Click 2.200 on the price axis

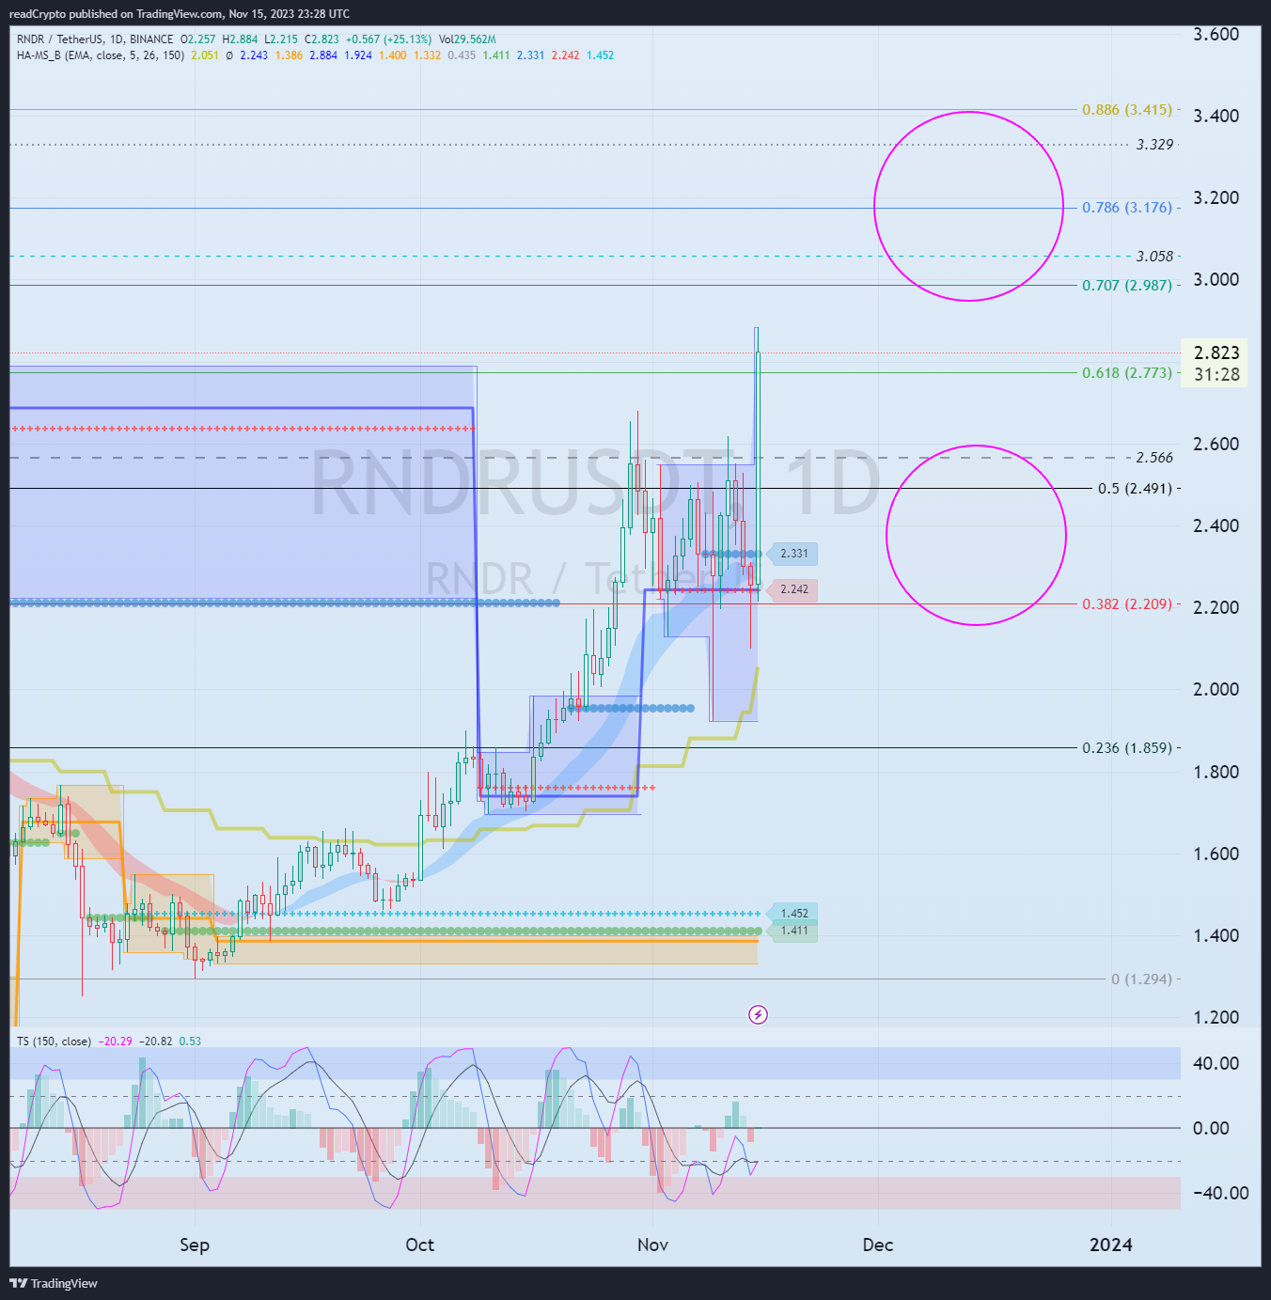tap(1216, 607)
